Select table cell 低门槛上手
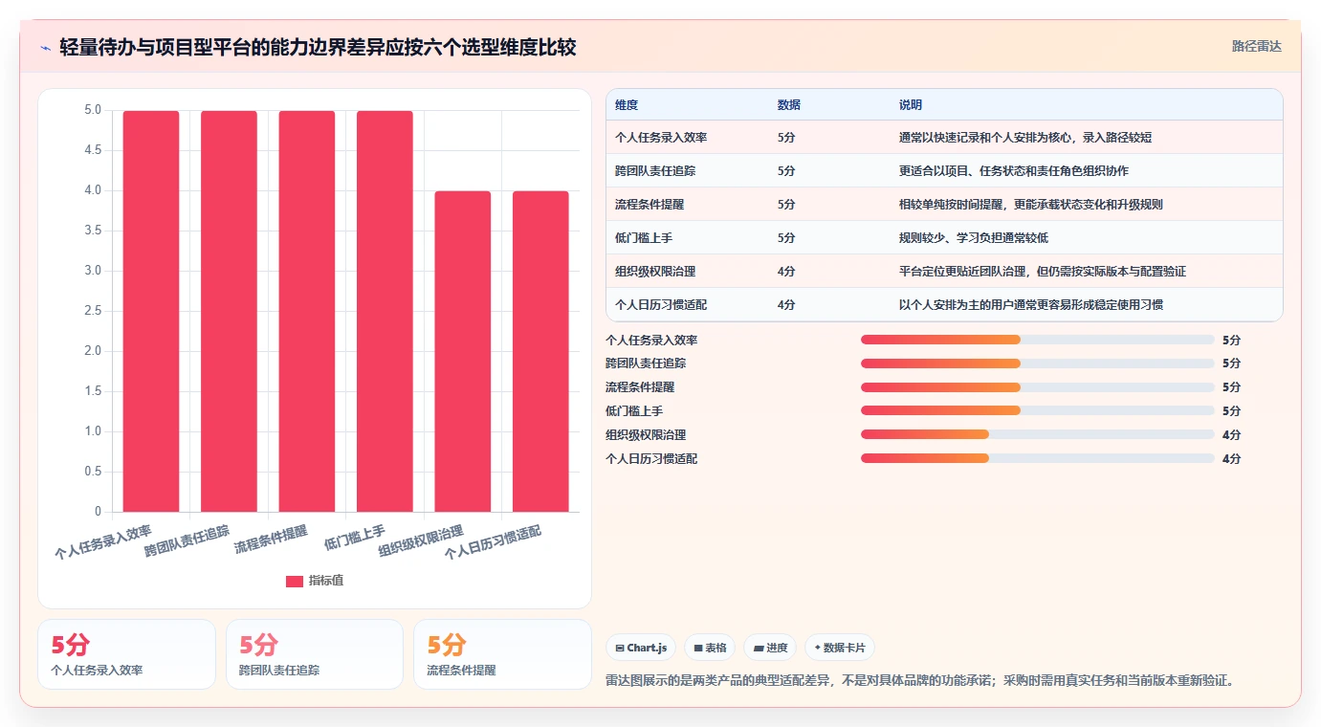 coord(644,238)
